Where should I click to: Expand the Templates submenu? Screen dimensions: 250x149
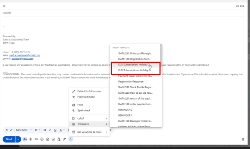point(89,124)
